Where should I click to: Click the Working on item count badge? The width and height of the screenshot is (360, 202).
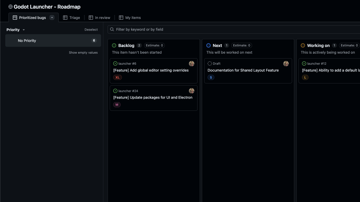[x=334, y=45]
